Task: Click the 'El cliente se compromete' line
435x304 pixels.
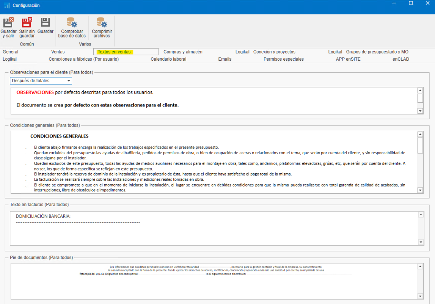Action: (220, 188)
